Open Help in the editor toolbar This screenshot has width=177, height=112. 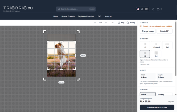pyautogui.click(x=121, y=23)
